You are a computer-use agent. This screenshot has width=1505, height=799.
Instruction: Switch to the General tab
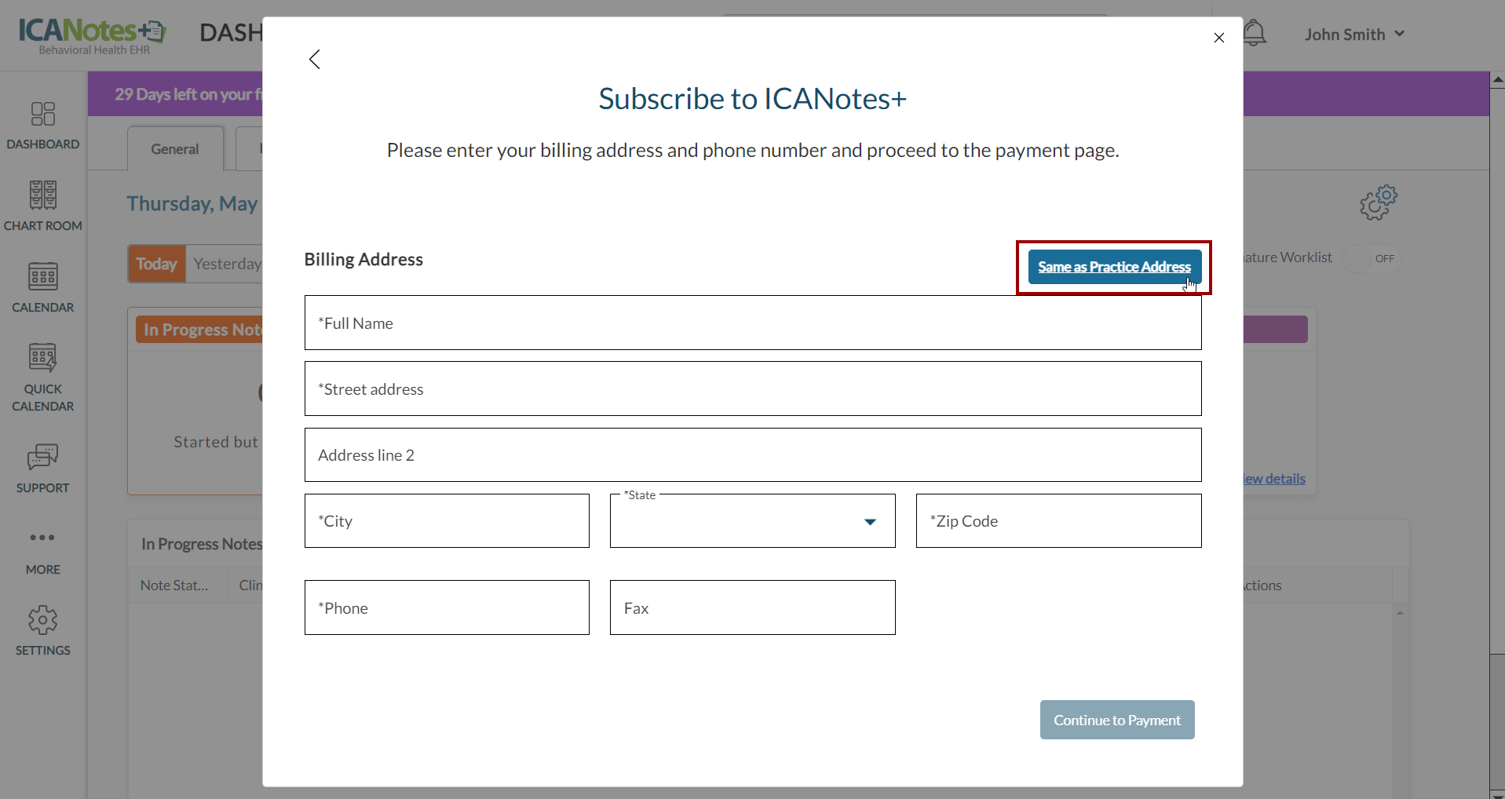point(175,149)
